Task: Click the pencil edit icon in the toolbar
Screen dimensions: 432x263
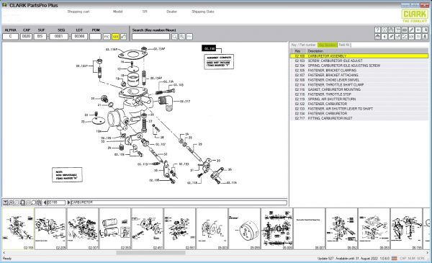Action: coord(411,30)
